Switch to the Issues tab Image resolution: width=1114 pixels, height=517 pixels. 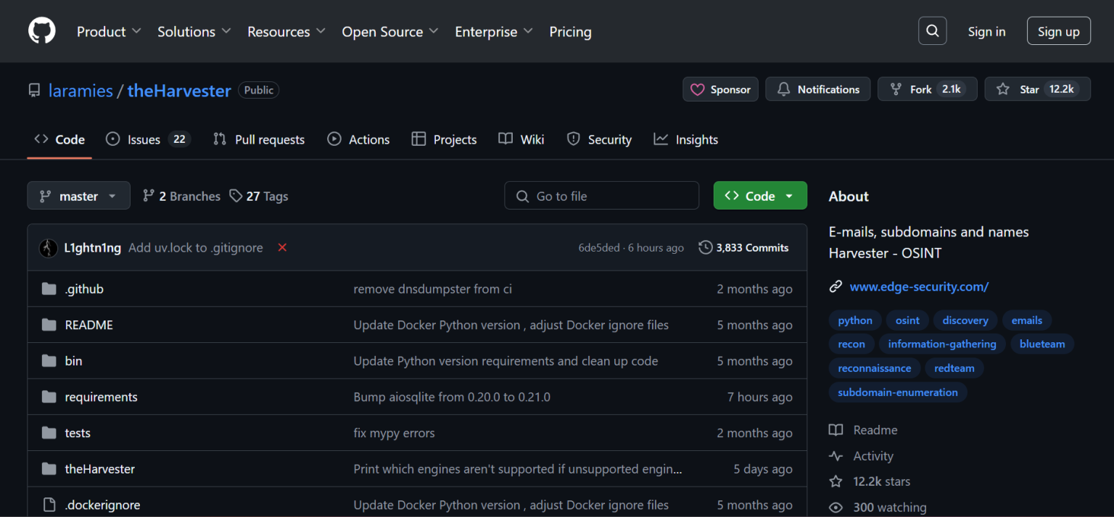coord(143,140)
